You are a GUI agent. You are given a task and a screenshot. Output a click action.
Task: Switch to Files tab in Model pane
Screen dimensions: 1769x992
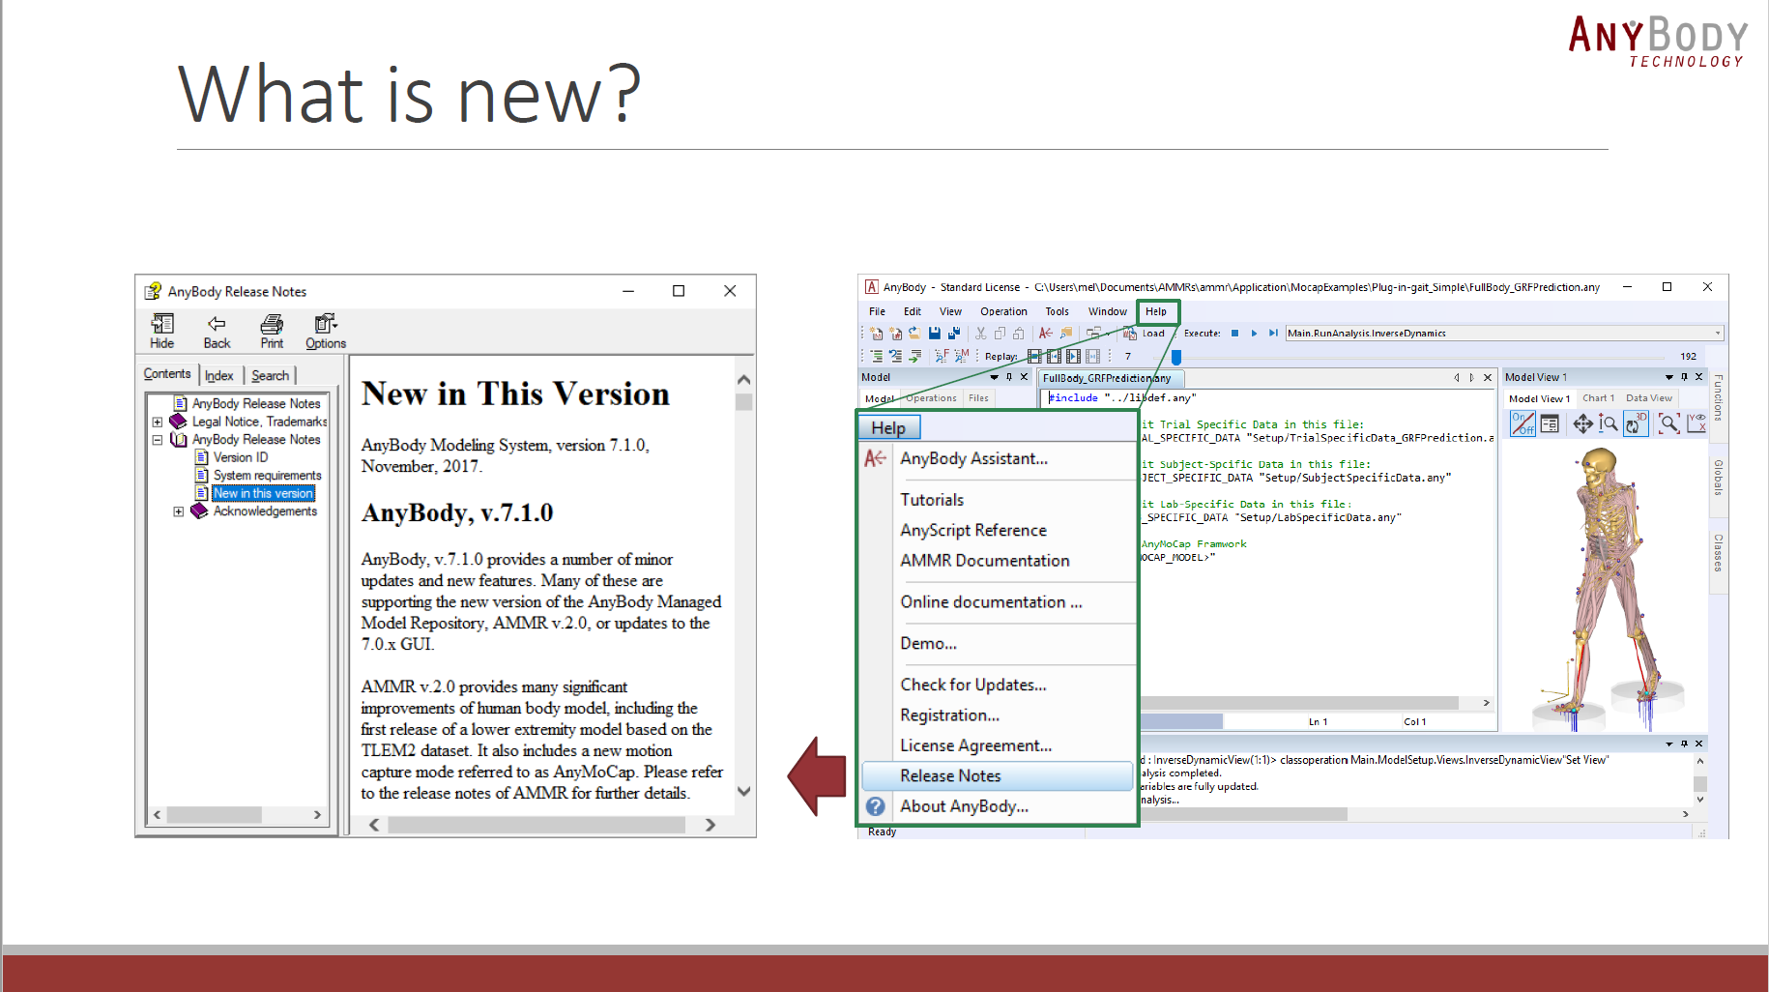tap(978, 398)
